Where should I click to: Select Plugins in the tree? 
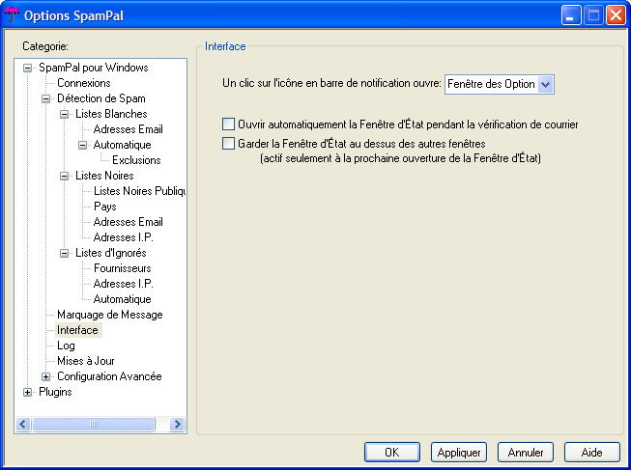(55, 392)
